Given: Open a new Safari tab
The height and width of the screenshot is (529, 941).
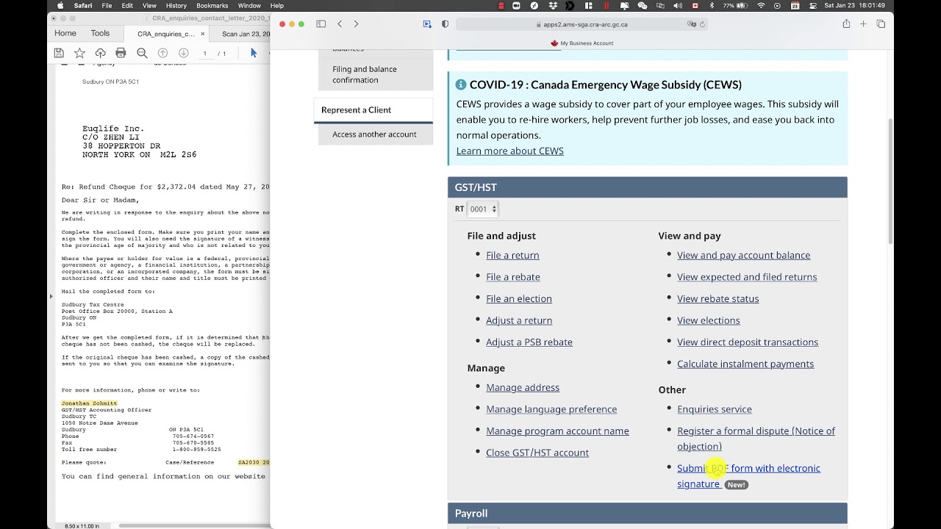Looking at the screenshot, I should (x=863, y=24).
